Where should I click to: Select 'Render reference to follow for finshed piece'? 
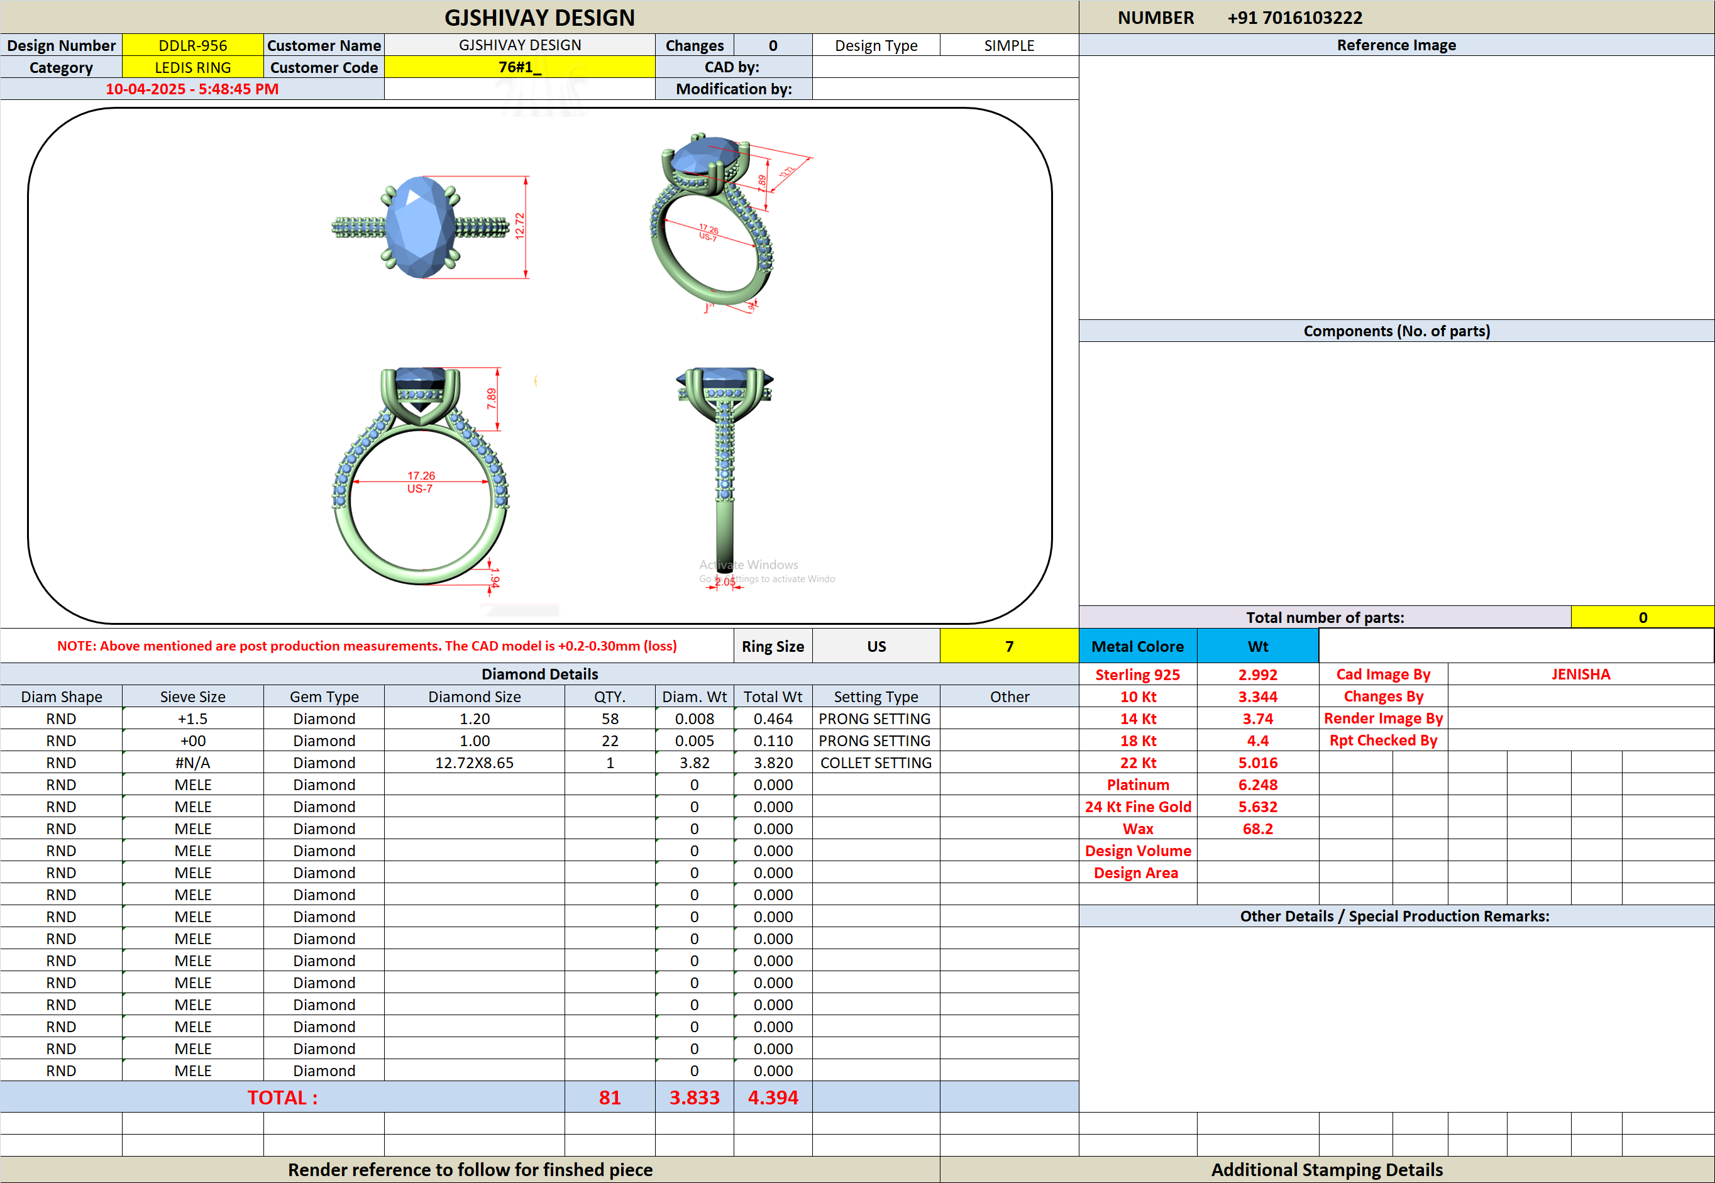click(x=470, y=1170)
